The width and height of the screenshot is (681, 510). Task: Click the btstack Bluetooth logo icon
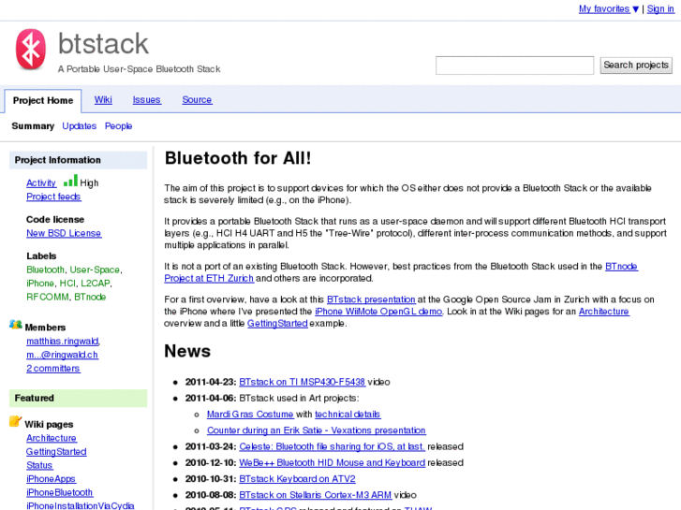(31, 50)
